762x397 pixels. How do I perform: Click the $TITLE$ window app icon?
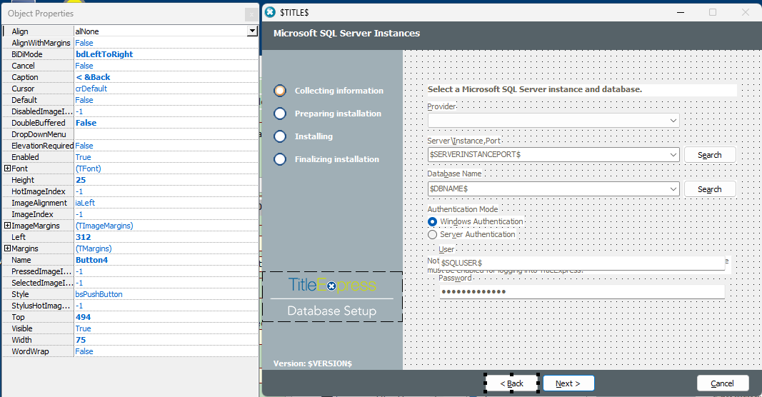[270, 12]
